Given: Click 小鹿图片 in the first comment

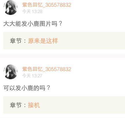Looking at the screenshot, I should point(39,24).
